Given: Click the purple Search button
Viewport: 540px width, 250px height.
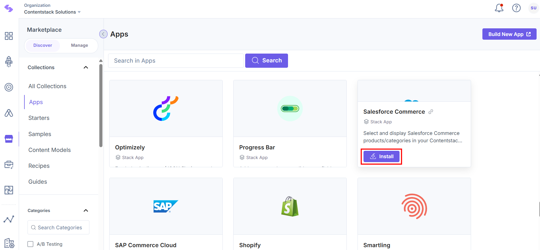Looking at the screenshot, I should pos(266,61).
